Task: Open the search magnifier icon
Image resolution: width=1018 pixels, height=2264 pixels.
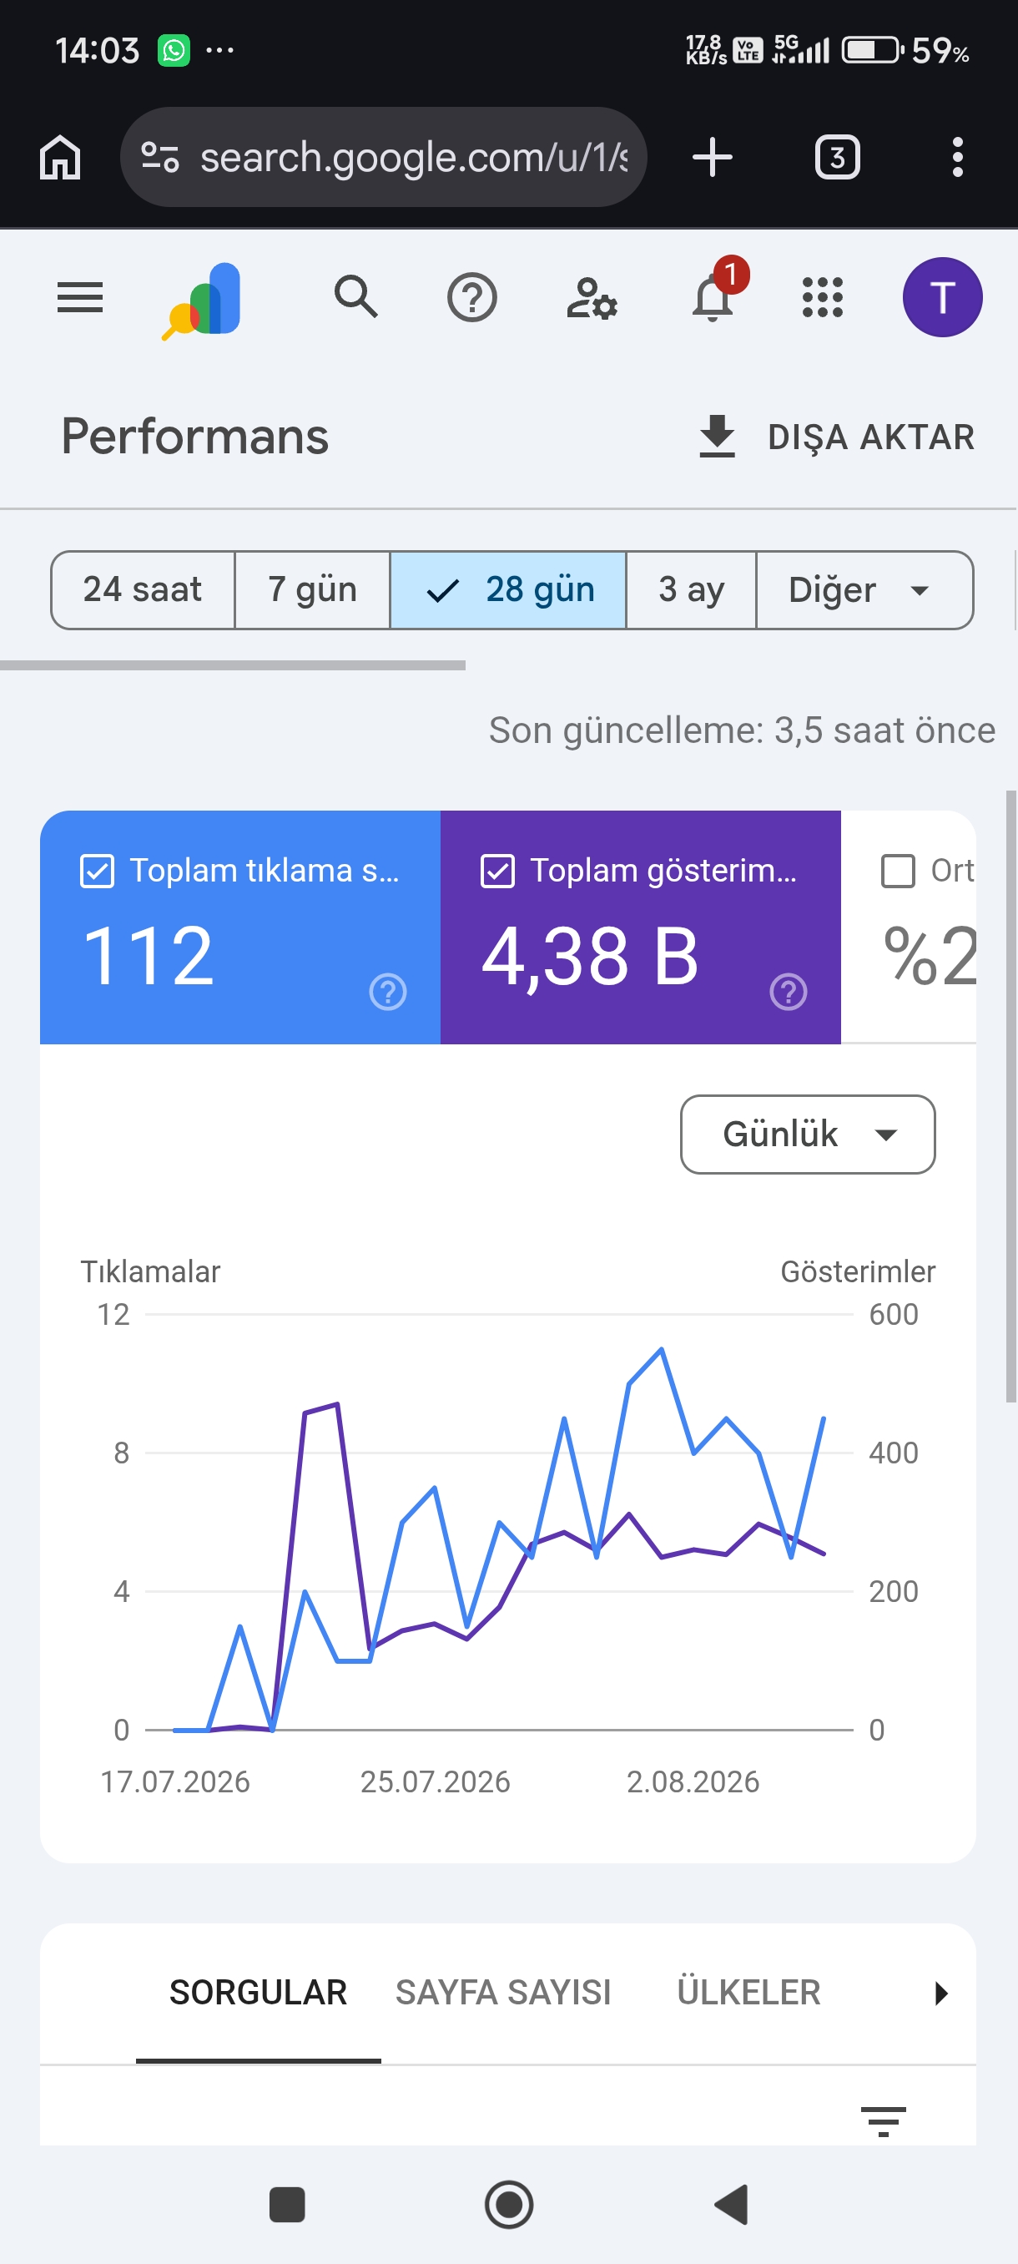Action: pos(355,297)
